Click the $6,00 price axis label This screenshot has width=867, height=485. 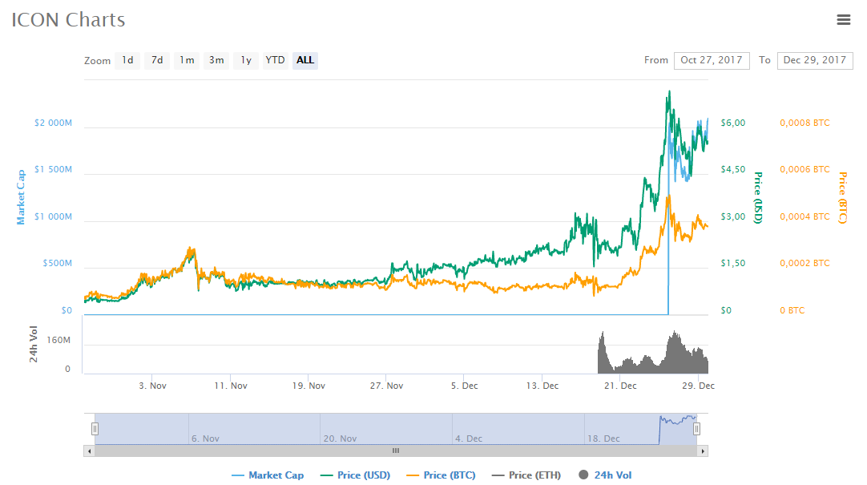tap(732, 123)
